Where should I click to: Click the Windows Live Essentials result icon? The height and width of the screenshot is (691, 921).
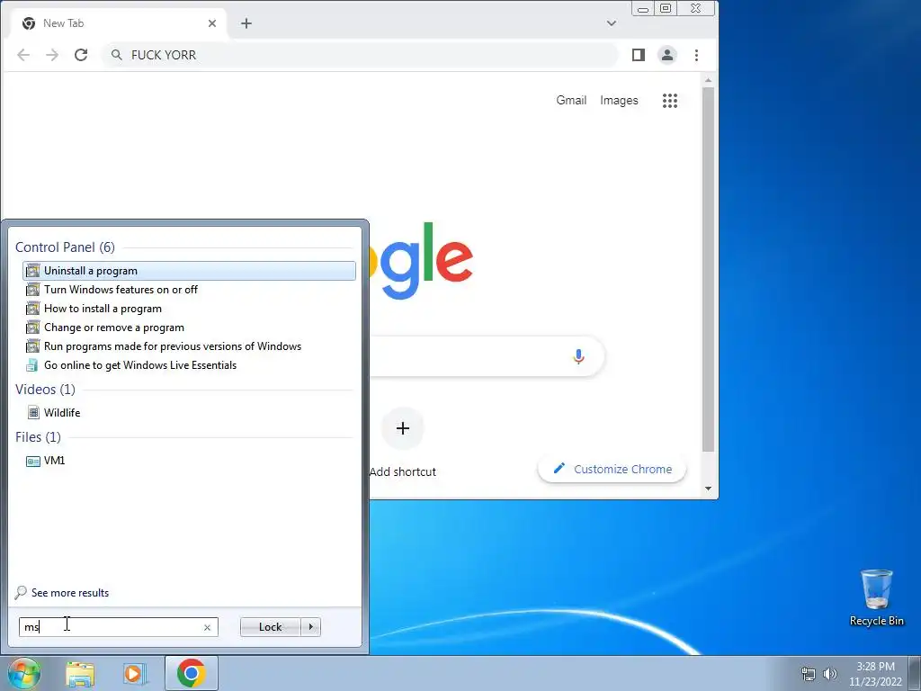point(32,365)
